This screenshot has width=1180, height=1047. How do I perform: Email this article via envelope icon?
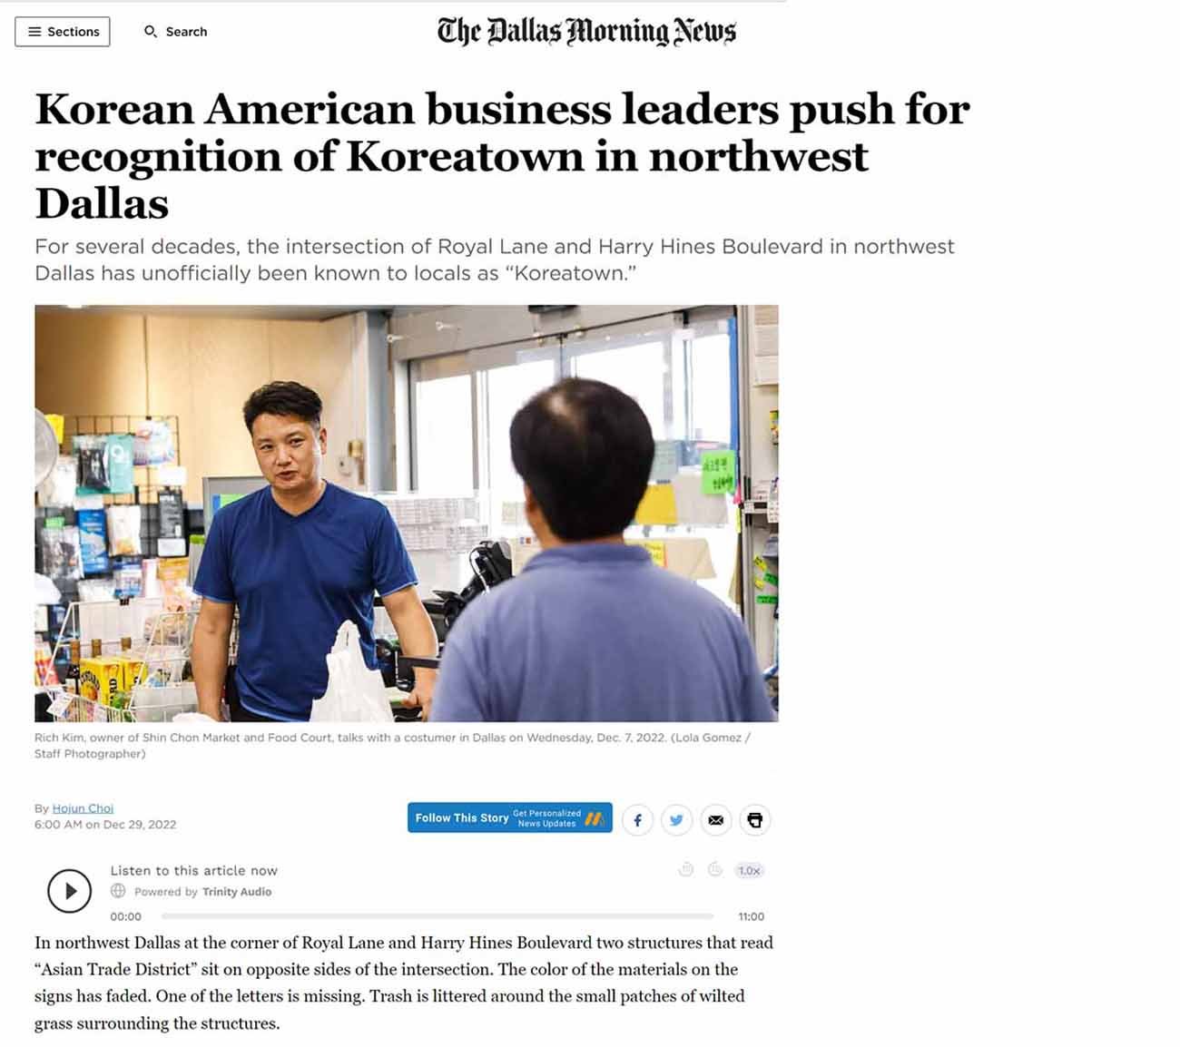[715, 820]
